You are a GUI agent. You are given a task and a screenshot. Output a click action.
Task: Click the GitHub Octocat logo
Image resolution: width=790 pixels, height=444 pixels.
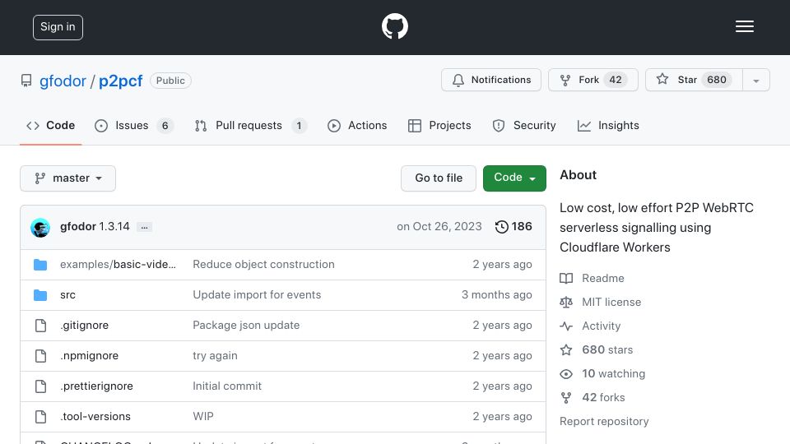tap(394, 26)
